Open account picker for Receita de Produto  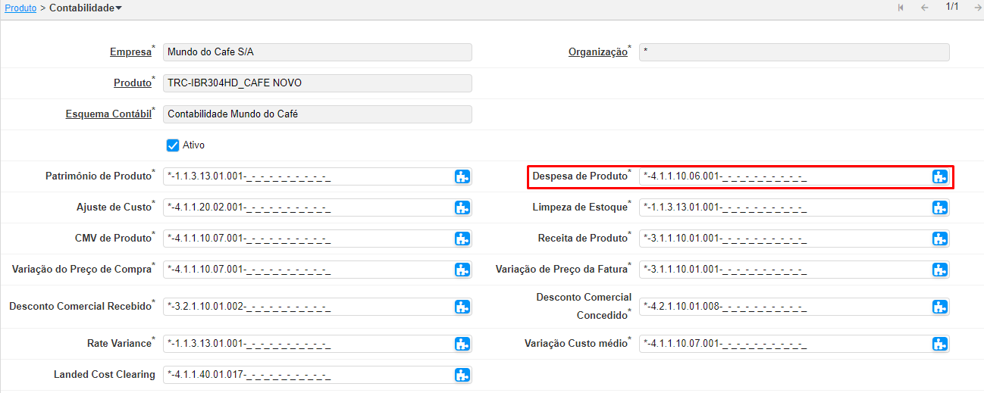click(x=939, y=239)
